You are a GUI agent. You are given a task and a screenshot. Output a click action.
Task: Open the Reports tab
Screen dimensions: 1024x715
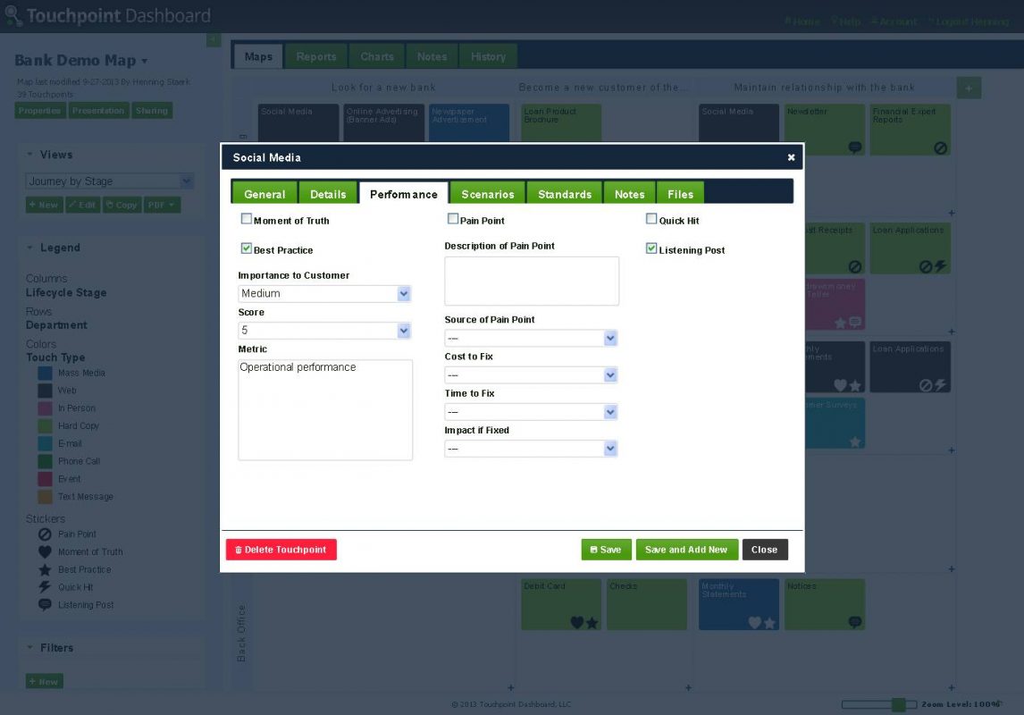(x=315, y=55)
